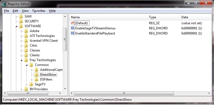214x105 pixels.
Task: Click "(value not set)" data cell
Action: pyautogui.click(x=192, y=23)
